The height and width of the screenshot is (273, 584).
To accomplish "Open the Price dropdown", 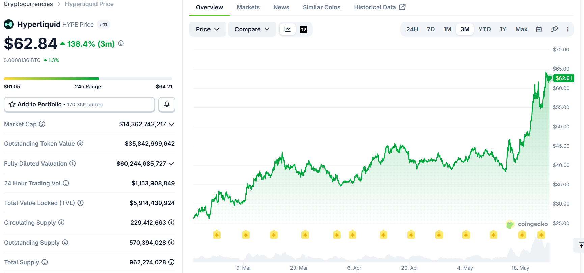I will click(207, 29).
